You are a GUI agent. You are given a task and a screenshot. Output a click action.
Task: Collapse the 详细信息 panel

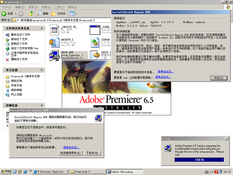(42, 105)
